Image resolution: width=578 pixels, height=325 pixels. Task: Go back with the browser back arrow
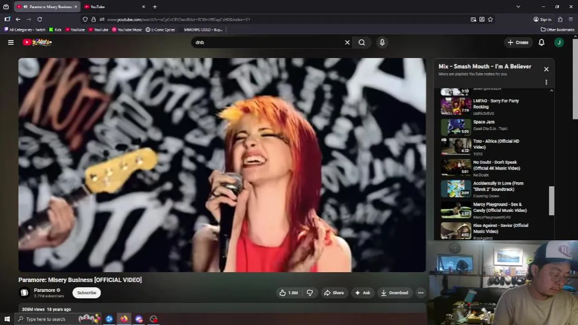tap(18, 19)
